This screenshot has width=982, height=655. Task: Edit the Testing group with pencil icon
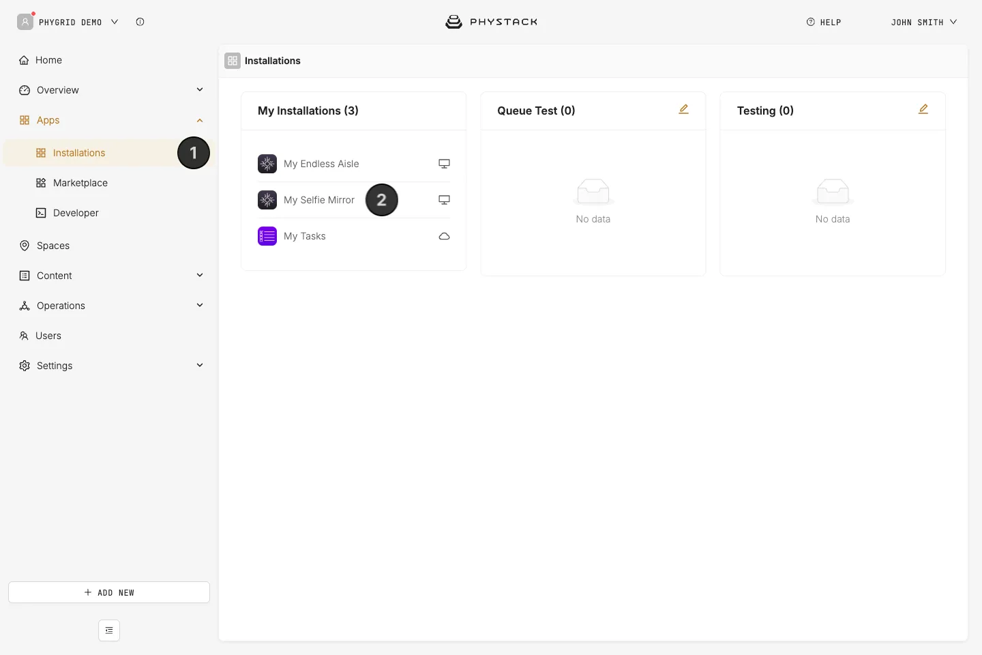923,109
